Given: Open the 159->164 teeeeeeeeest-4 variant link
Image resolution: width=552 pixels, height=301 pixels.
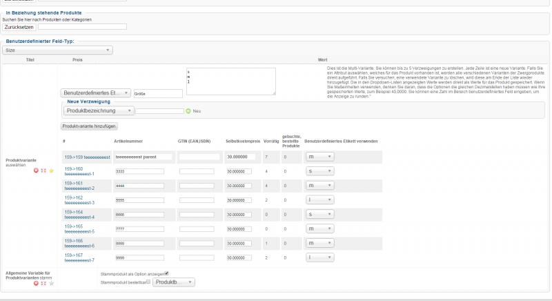Looking at the screenshot, I should (x=79, y=215).
